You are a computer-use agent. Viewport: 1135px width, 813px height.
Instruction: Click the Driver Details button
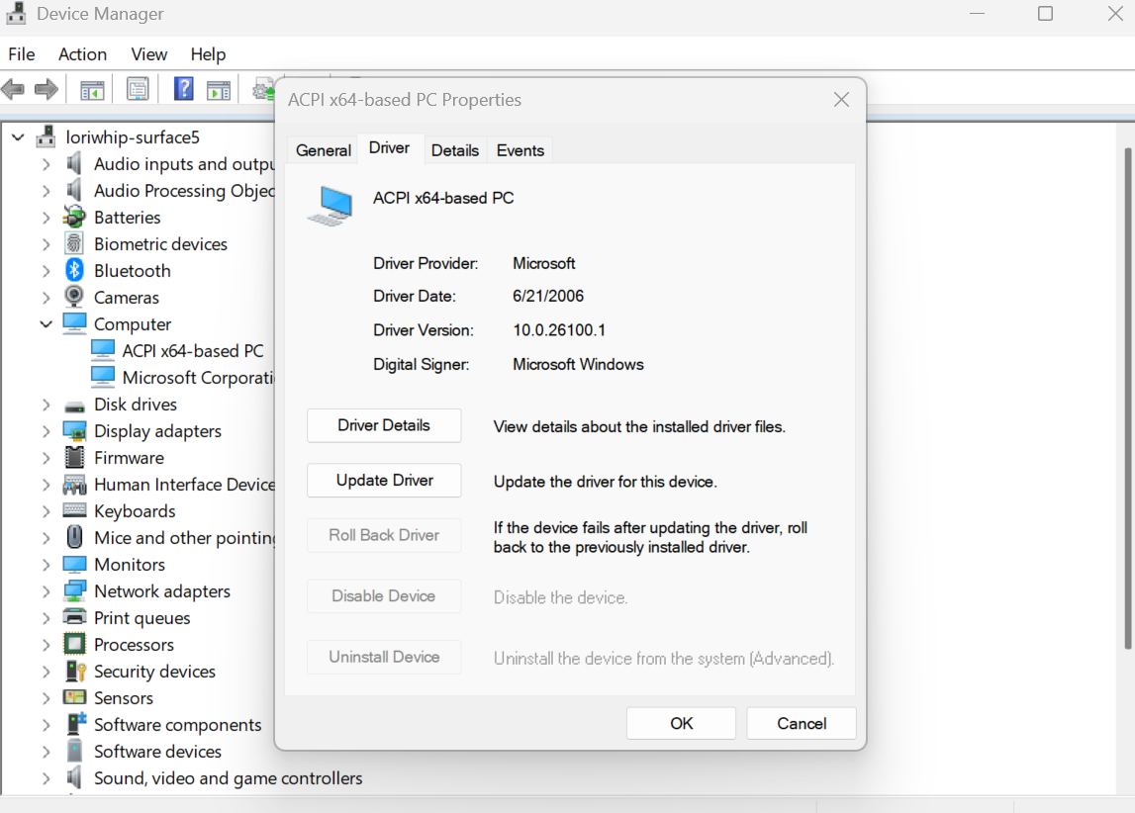tap(383, 425)
